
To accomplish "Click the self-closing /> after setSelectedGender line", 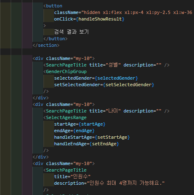I will point(46,91).
